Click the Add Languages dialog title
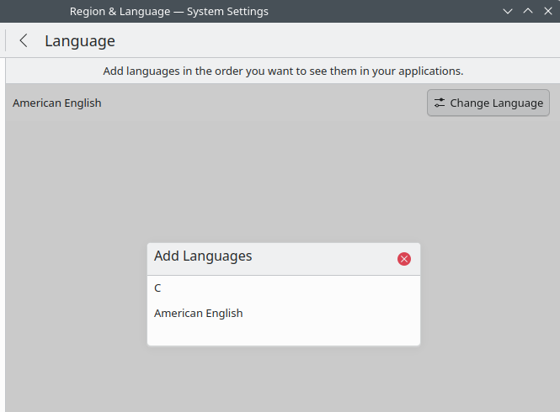Viewport: 560px width, 412px height. click(x=203, y=256)
